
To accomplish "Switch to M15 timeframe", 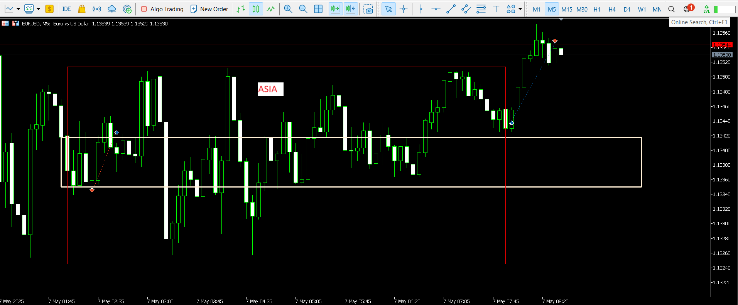I will point(567,9).
